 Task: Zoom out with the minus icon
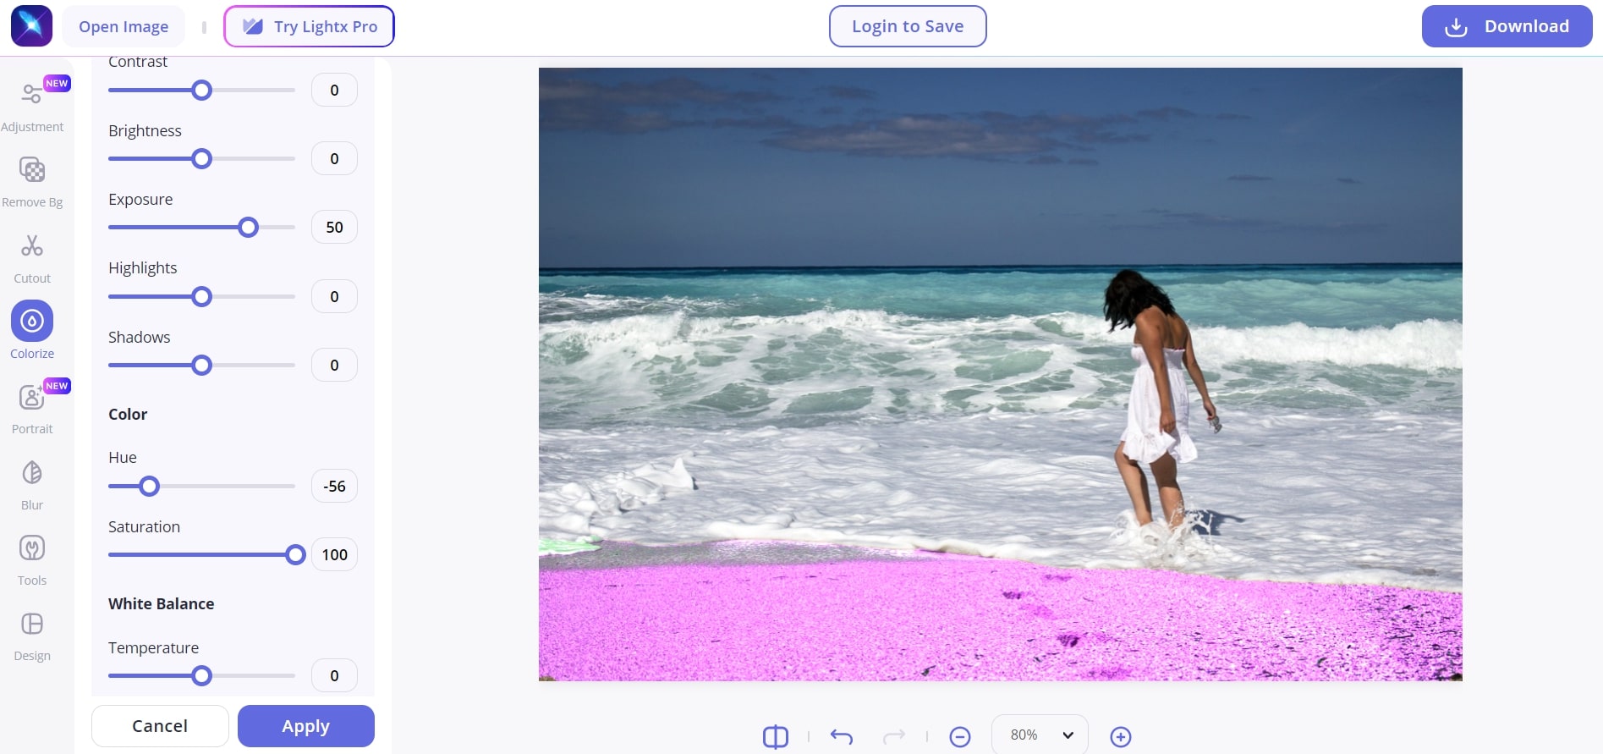(x=959, y=736)
